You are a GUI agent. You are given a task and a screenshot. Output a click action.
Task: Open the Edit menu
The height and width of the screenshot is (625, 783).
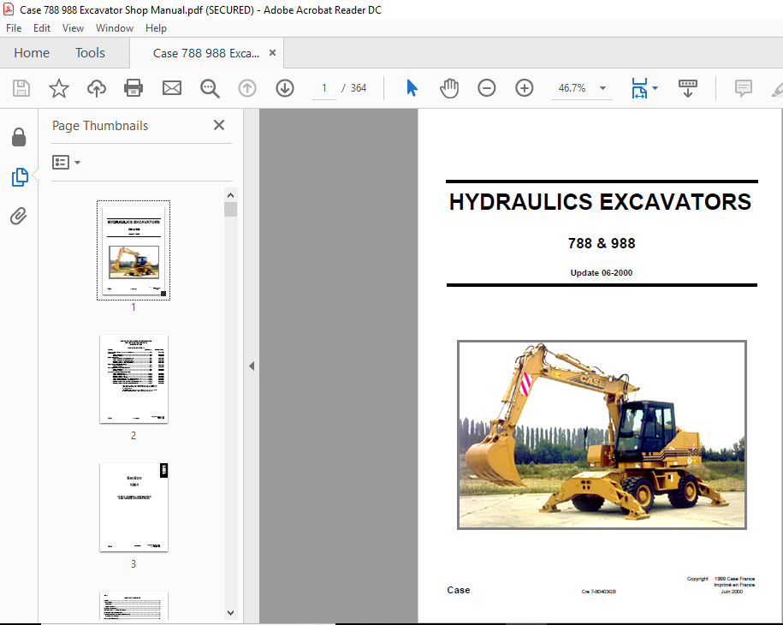click(42, 28)
